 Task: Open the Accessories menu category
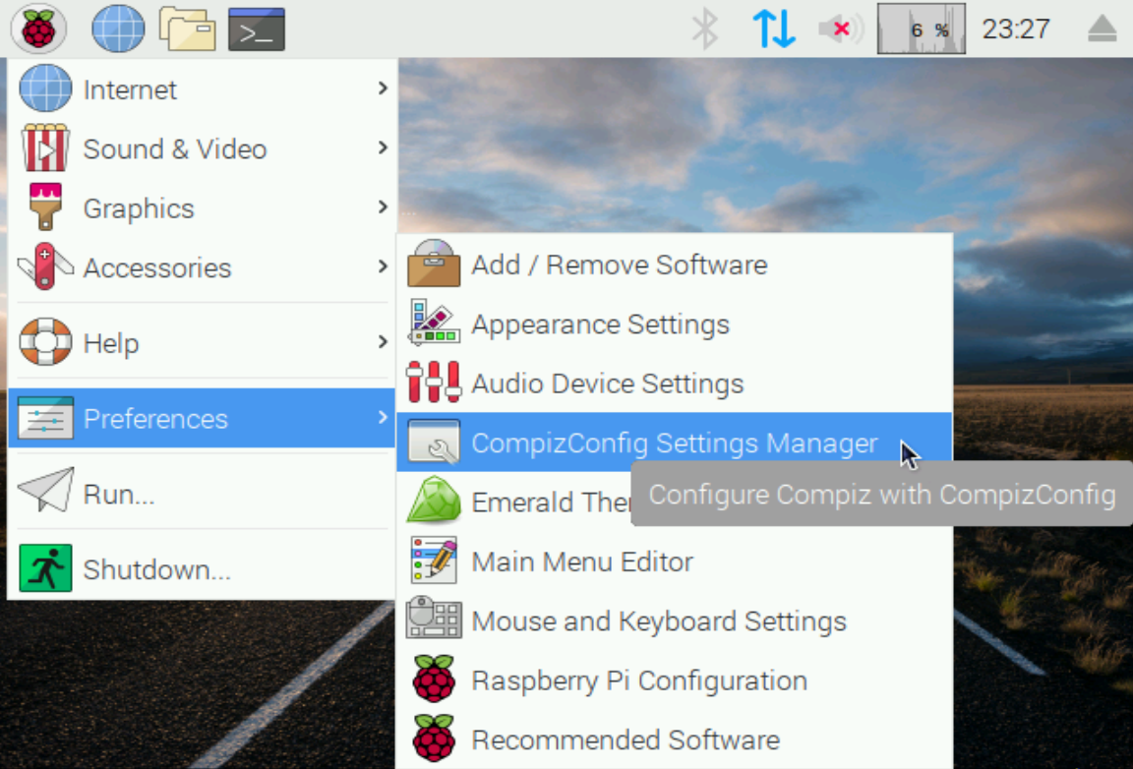(202, 266)
